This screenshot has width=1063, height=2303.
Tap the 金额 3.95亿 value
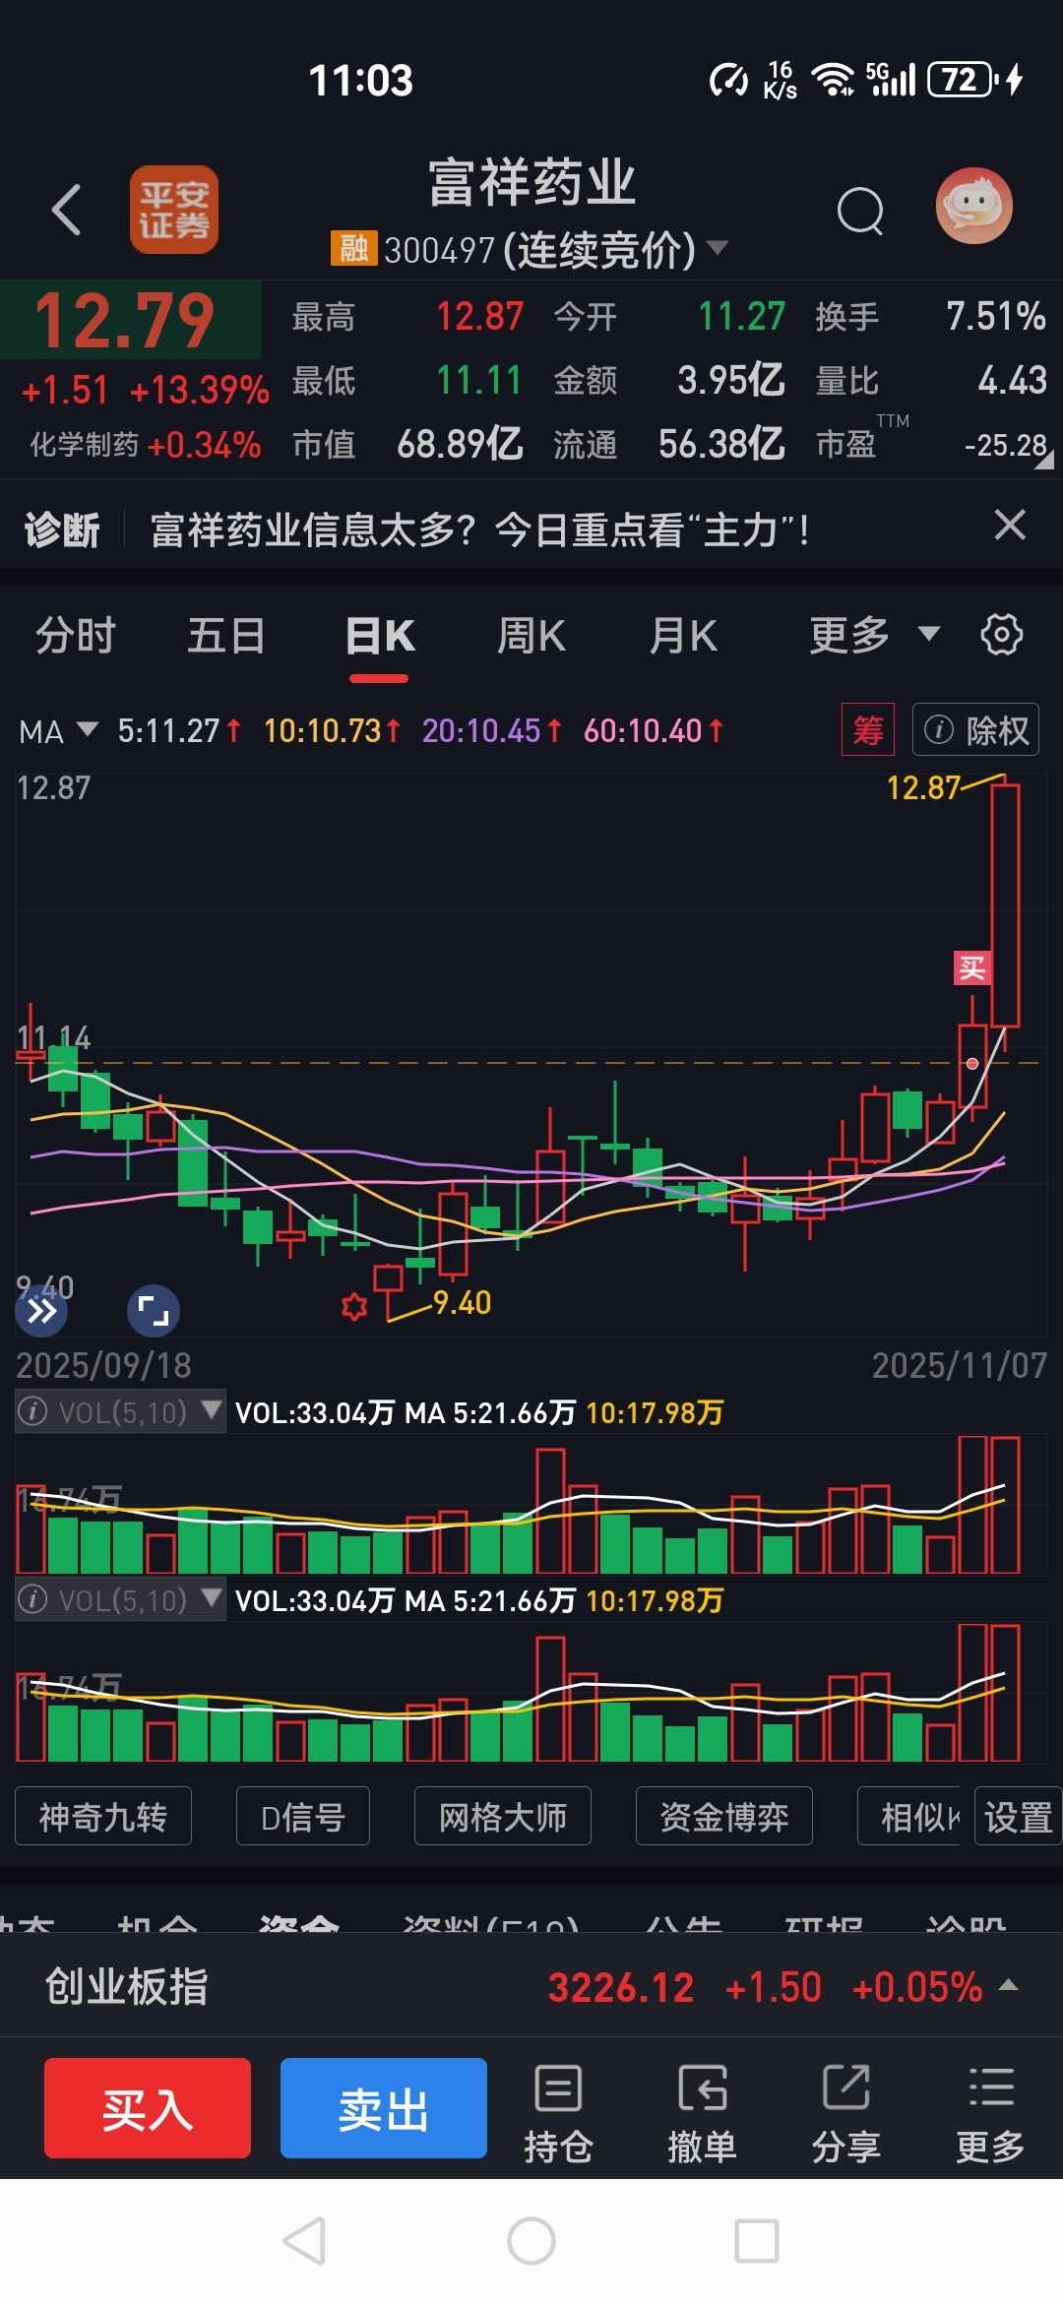730,380
